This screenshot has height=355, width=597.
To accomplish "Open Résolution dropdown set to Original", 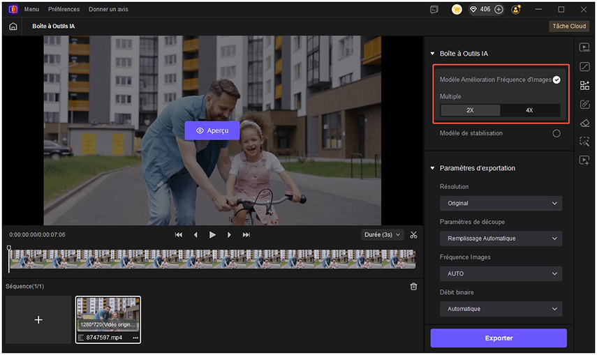I will 501,203.
